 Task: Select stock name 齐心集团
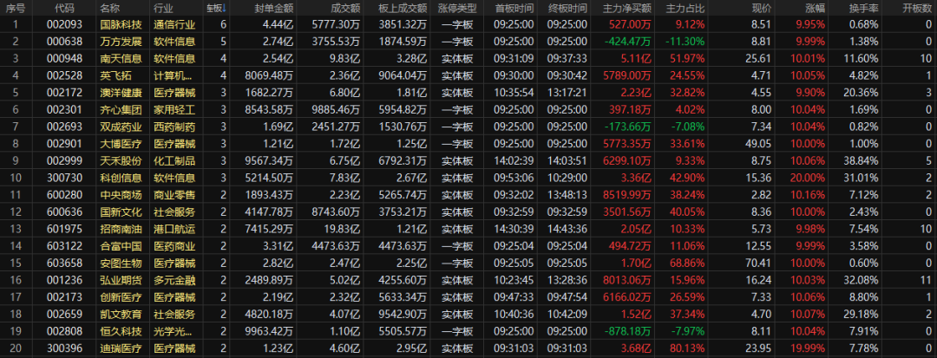coord(121,110)
